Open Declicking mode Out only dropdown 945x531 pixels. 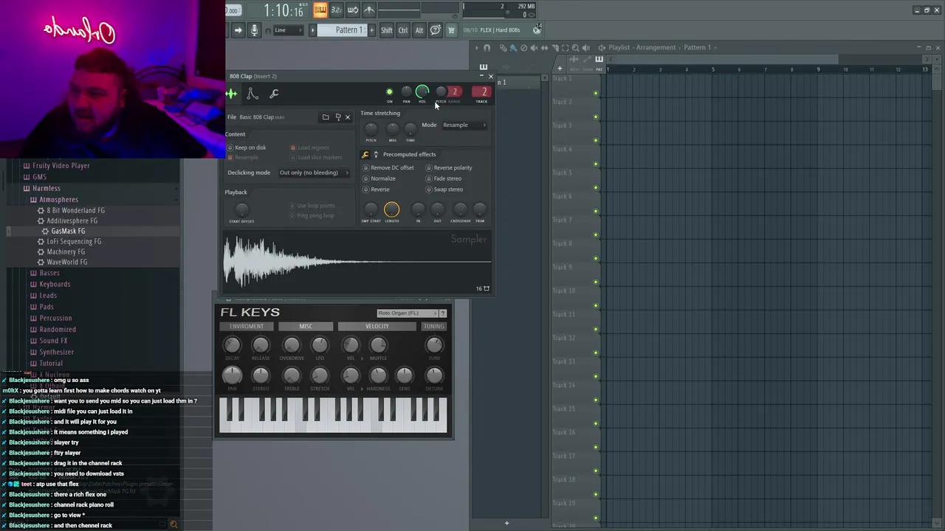[314, 173]
